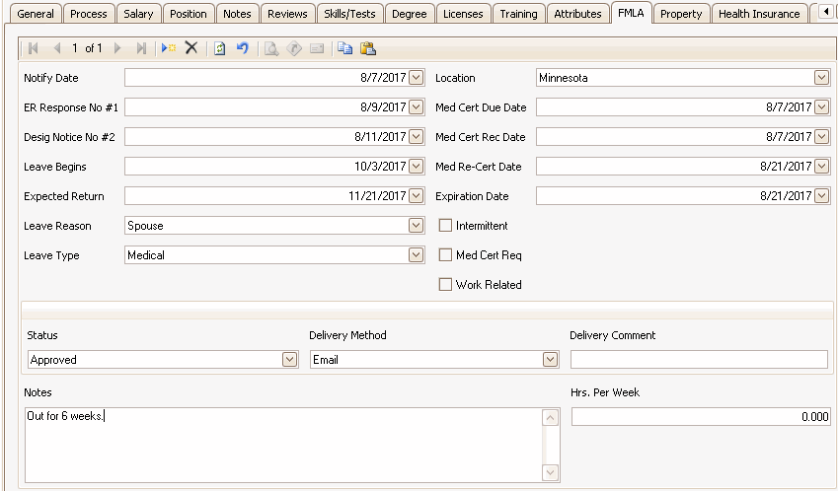
Task: Click the paste clipboard icon
Action: coord(367,48)
